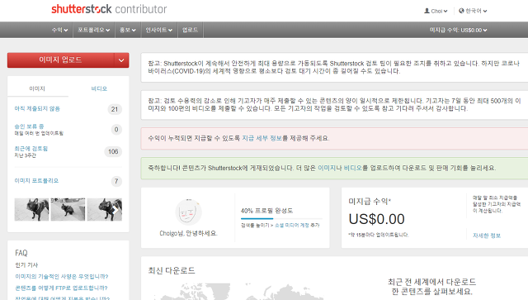This screenshot has height=300, width=528.
Task: Click the portfolio count badge showing 7
Action: click(x=116, y=181)
